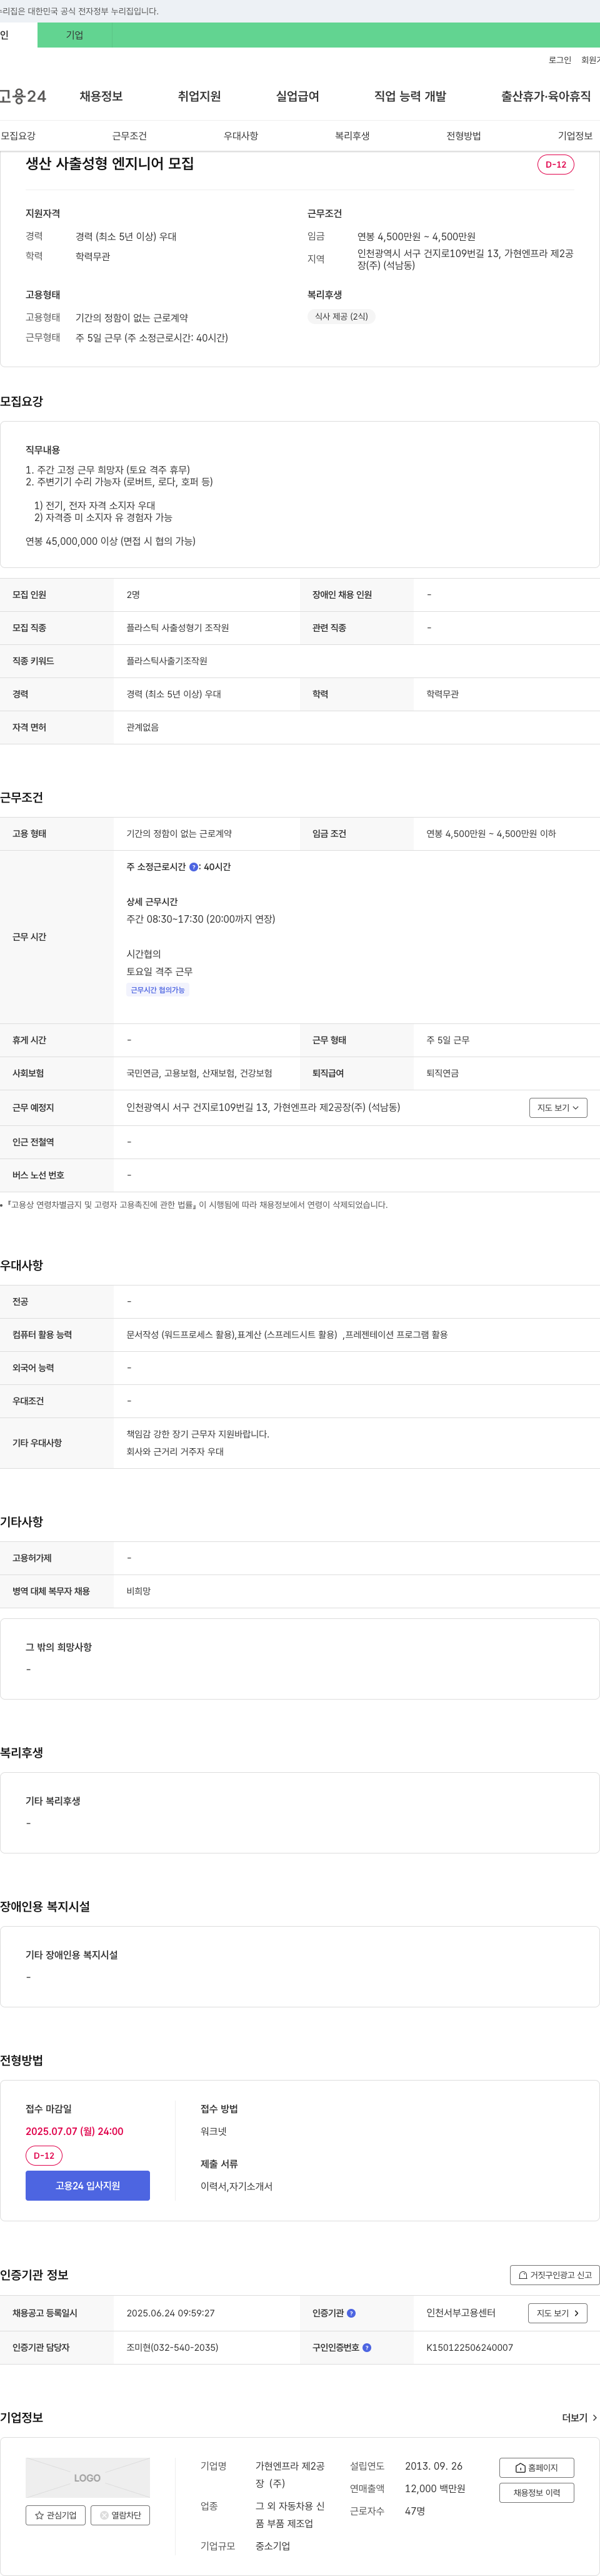Screen dimensions: 600x2576
Task: Click the 비희망 value under 병역 대체
Action: coord(139,1591)
